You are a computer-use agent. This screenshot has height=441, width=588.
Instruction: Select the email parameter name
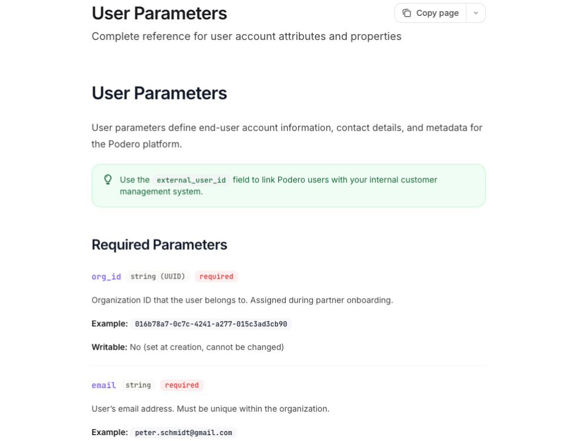[104, 385]
